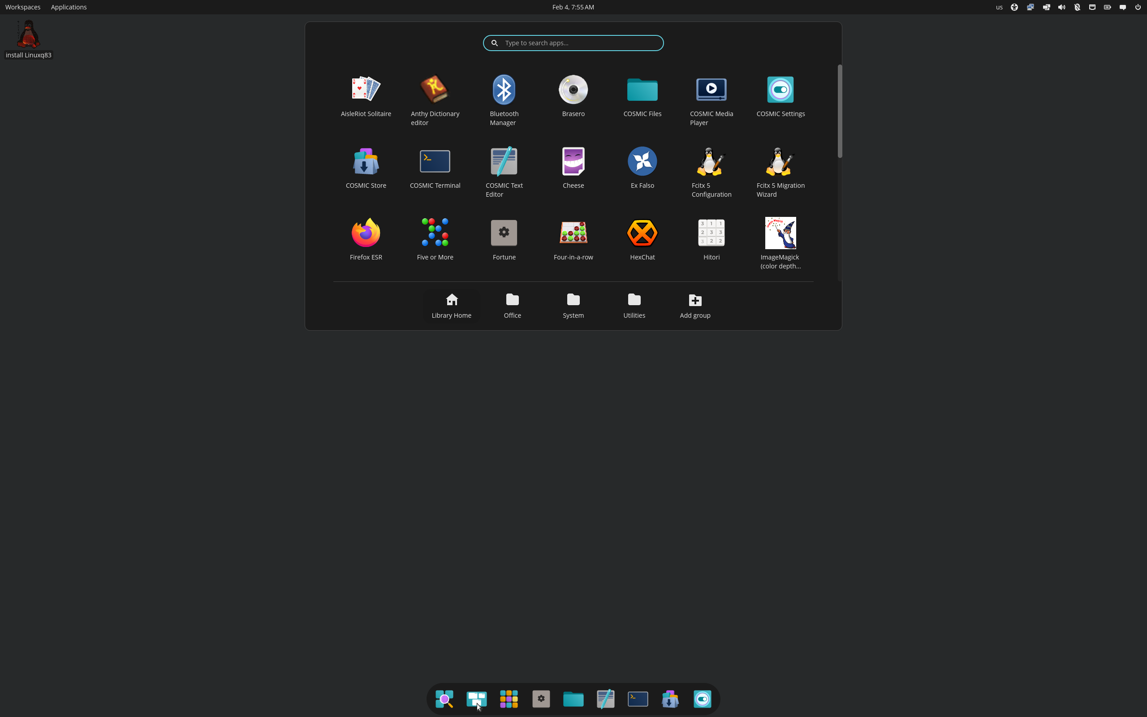Screen dimensions: 1147x717
Task: Open Fcitx 5 Configuration
Action: click(711, 172)
